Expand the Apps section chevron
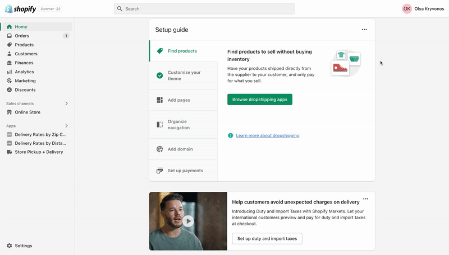Viewport: 449px width, 255px height. pyautogui.click(x=66, y=126)
